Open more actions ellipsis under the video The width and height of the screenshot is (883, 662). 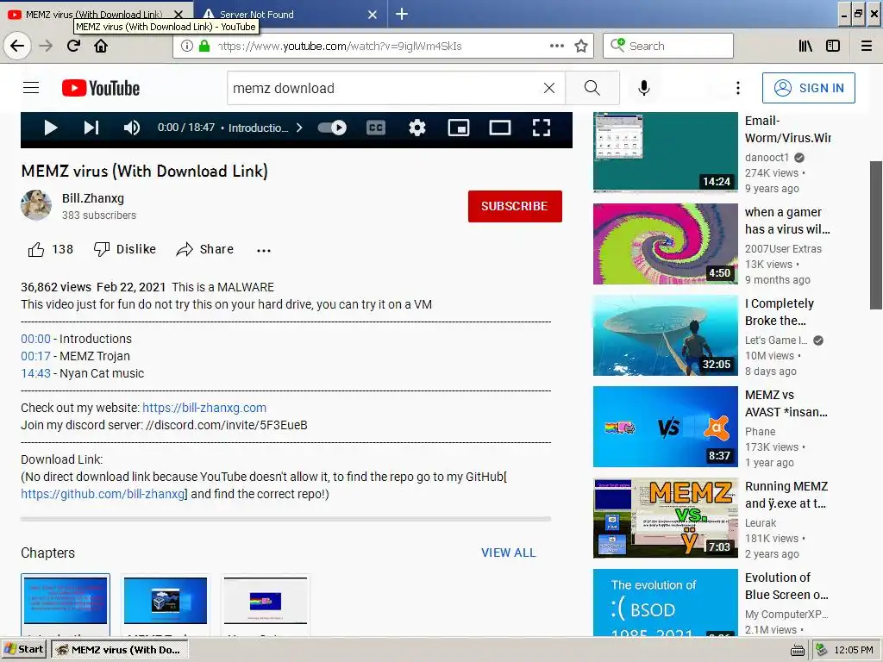click(264, 251)
